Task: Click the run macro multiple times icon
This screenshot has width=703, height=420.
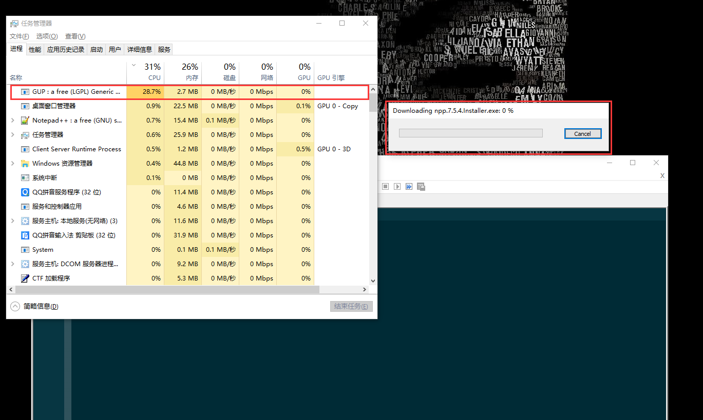Action: 409,187
